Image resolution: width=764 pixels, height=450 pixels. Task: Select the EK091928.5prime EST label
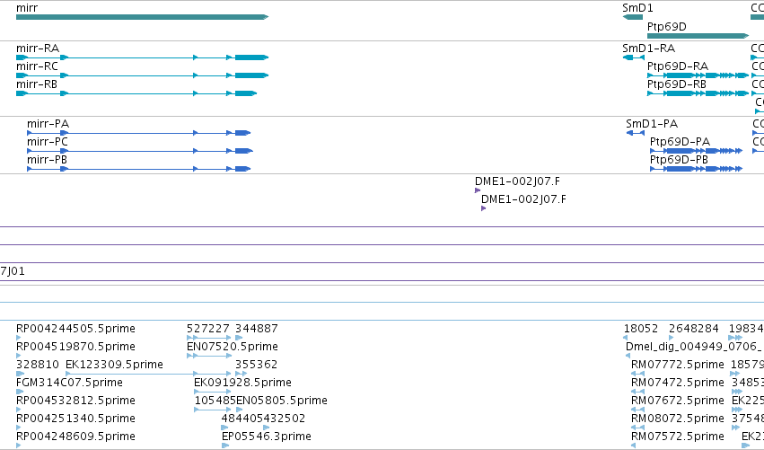click(242, 383)
